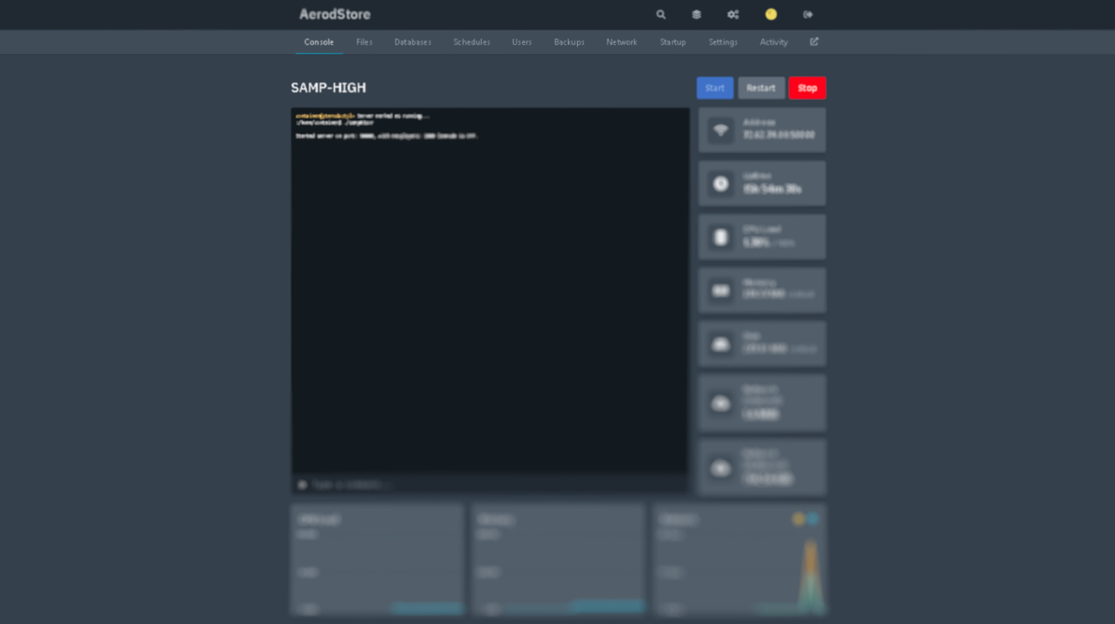The width and height of the screenshot is (1115, 624).
Task: Click the yellow account avatar
Action: click(770, 15)
